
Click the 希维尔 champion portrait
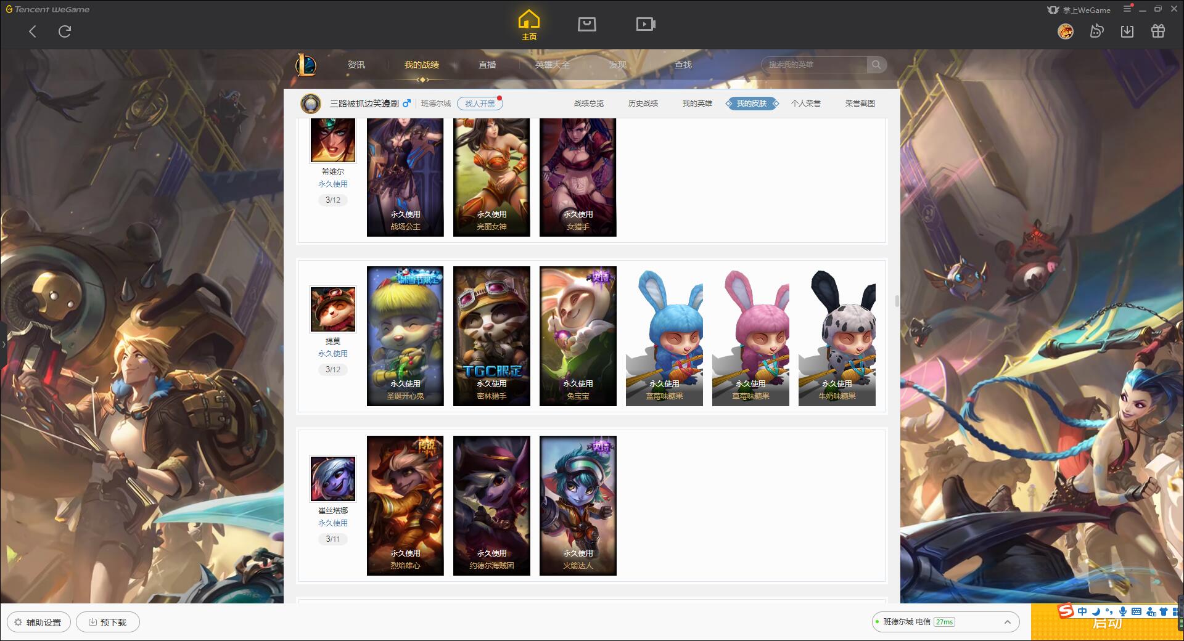point(333,140)
